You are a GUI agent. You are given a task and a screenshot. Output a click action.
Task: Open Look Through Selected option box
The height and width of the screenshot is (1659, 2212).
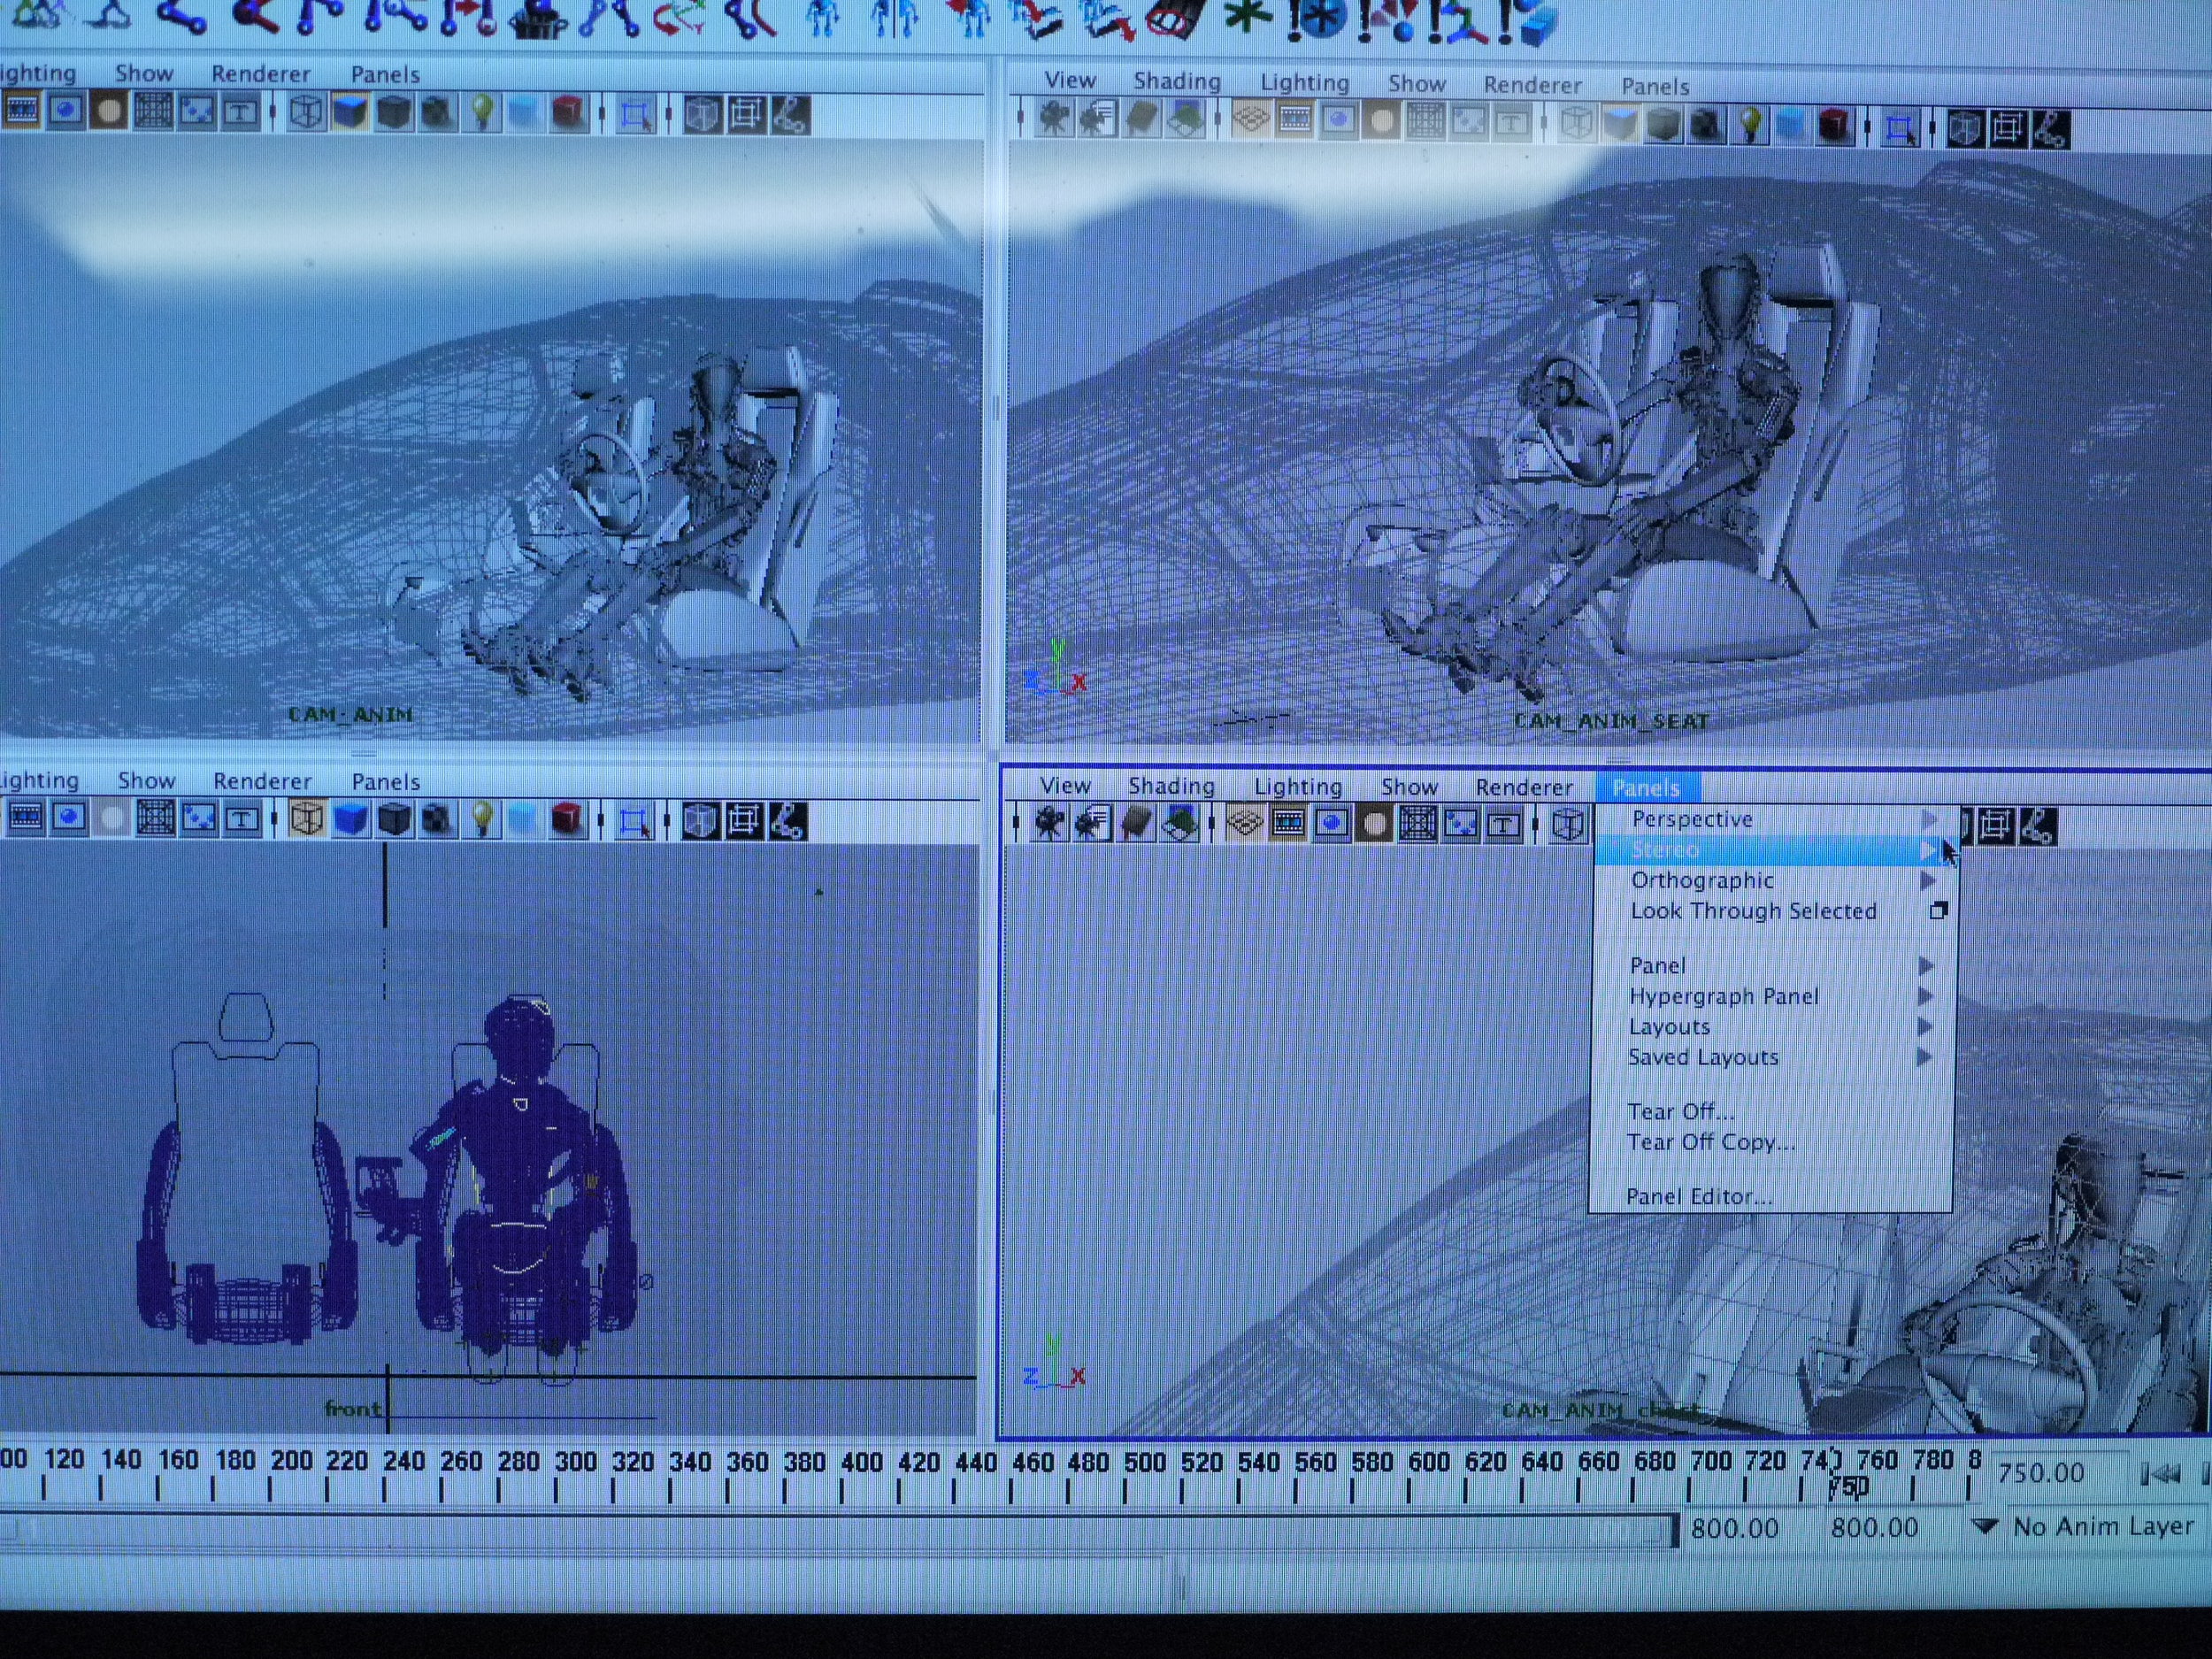[1937, 911]
